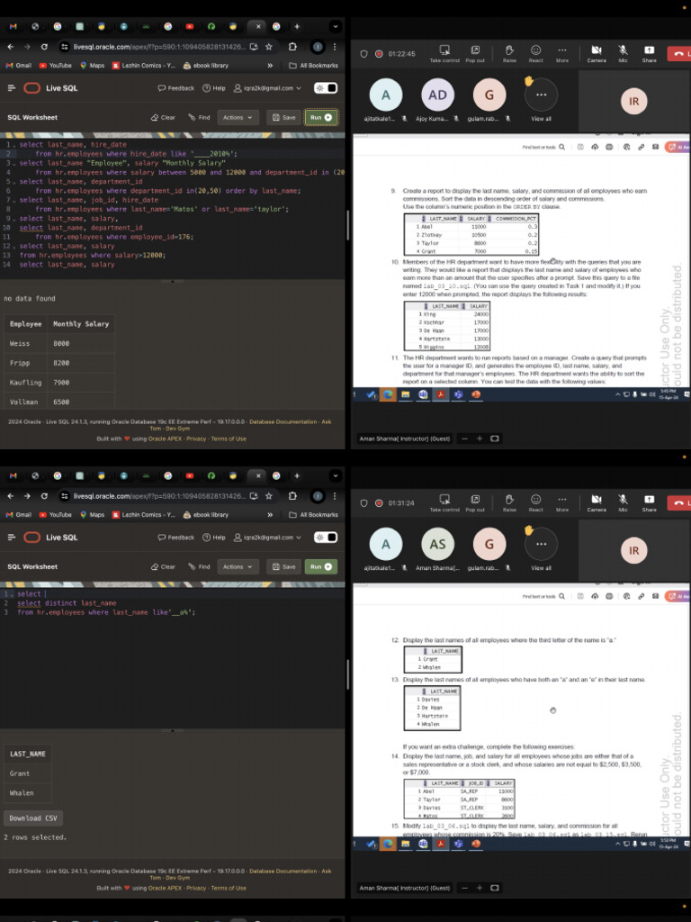Click Clear in the worksheet showing no data found
Screen dimensions: 691x922
(x=164, y=117)
